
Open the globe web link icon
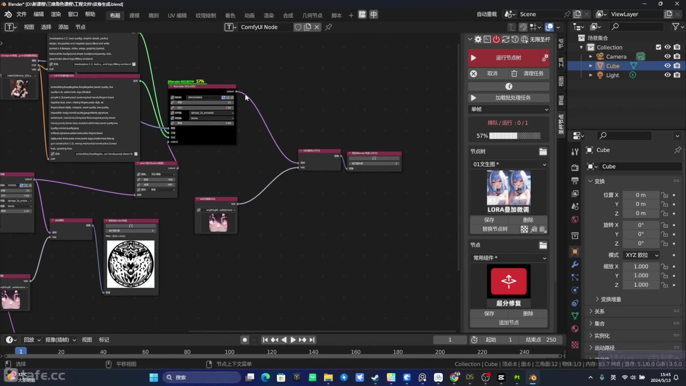[525, 39]
